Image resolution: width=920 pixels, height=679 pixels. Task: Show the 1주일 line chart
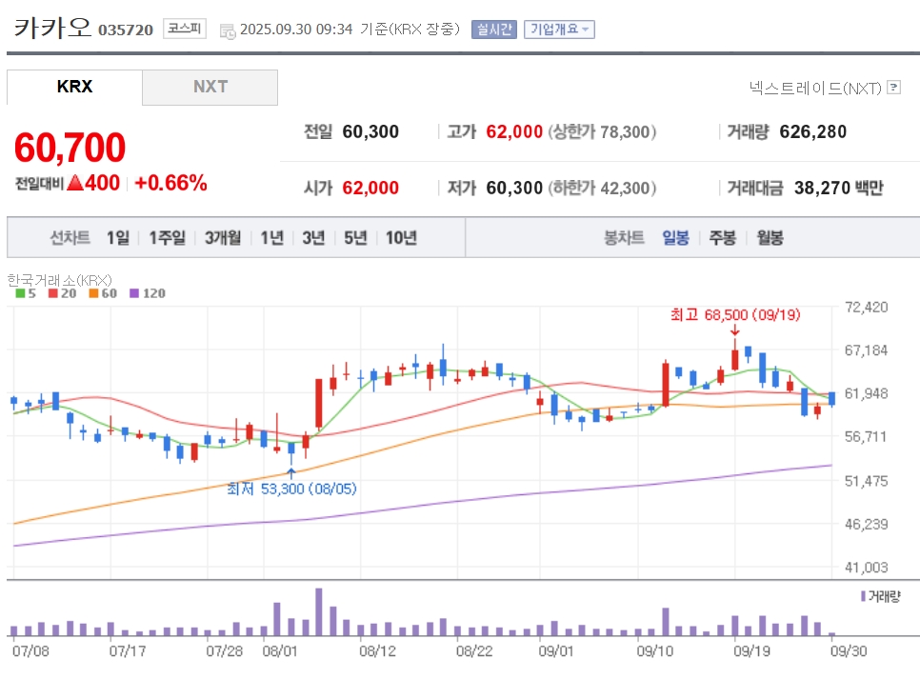(167, 238)
